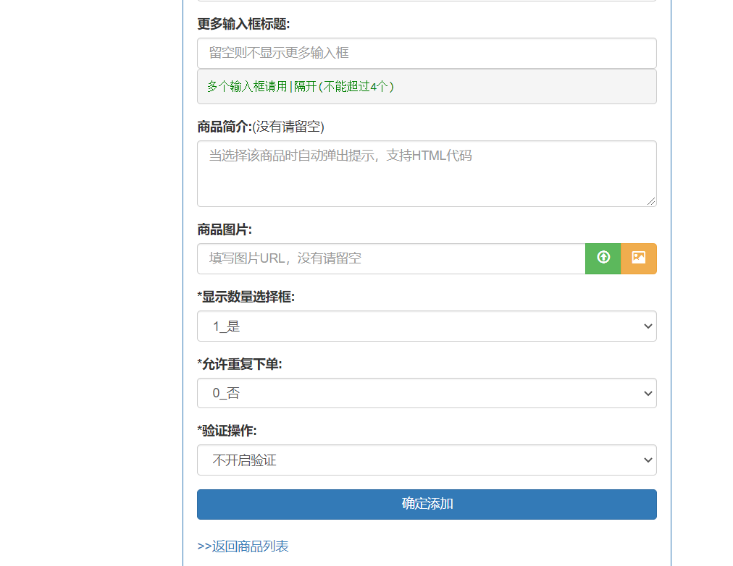733x566 pixels.
Task: Open the 显示数量选择框 dropdown
Action: 427,326
